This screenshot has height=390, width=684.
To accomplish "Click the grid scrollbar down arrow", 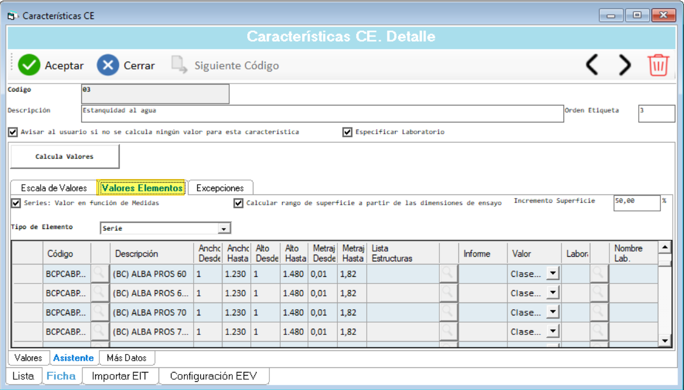I will [665, 341].
